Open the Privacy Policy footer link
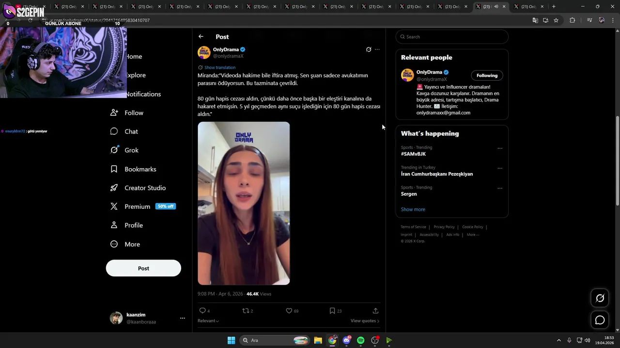This screenshot has width=620, height=348. click(x=444, y=227)
